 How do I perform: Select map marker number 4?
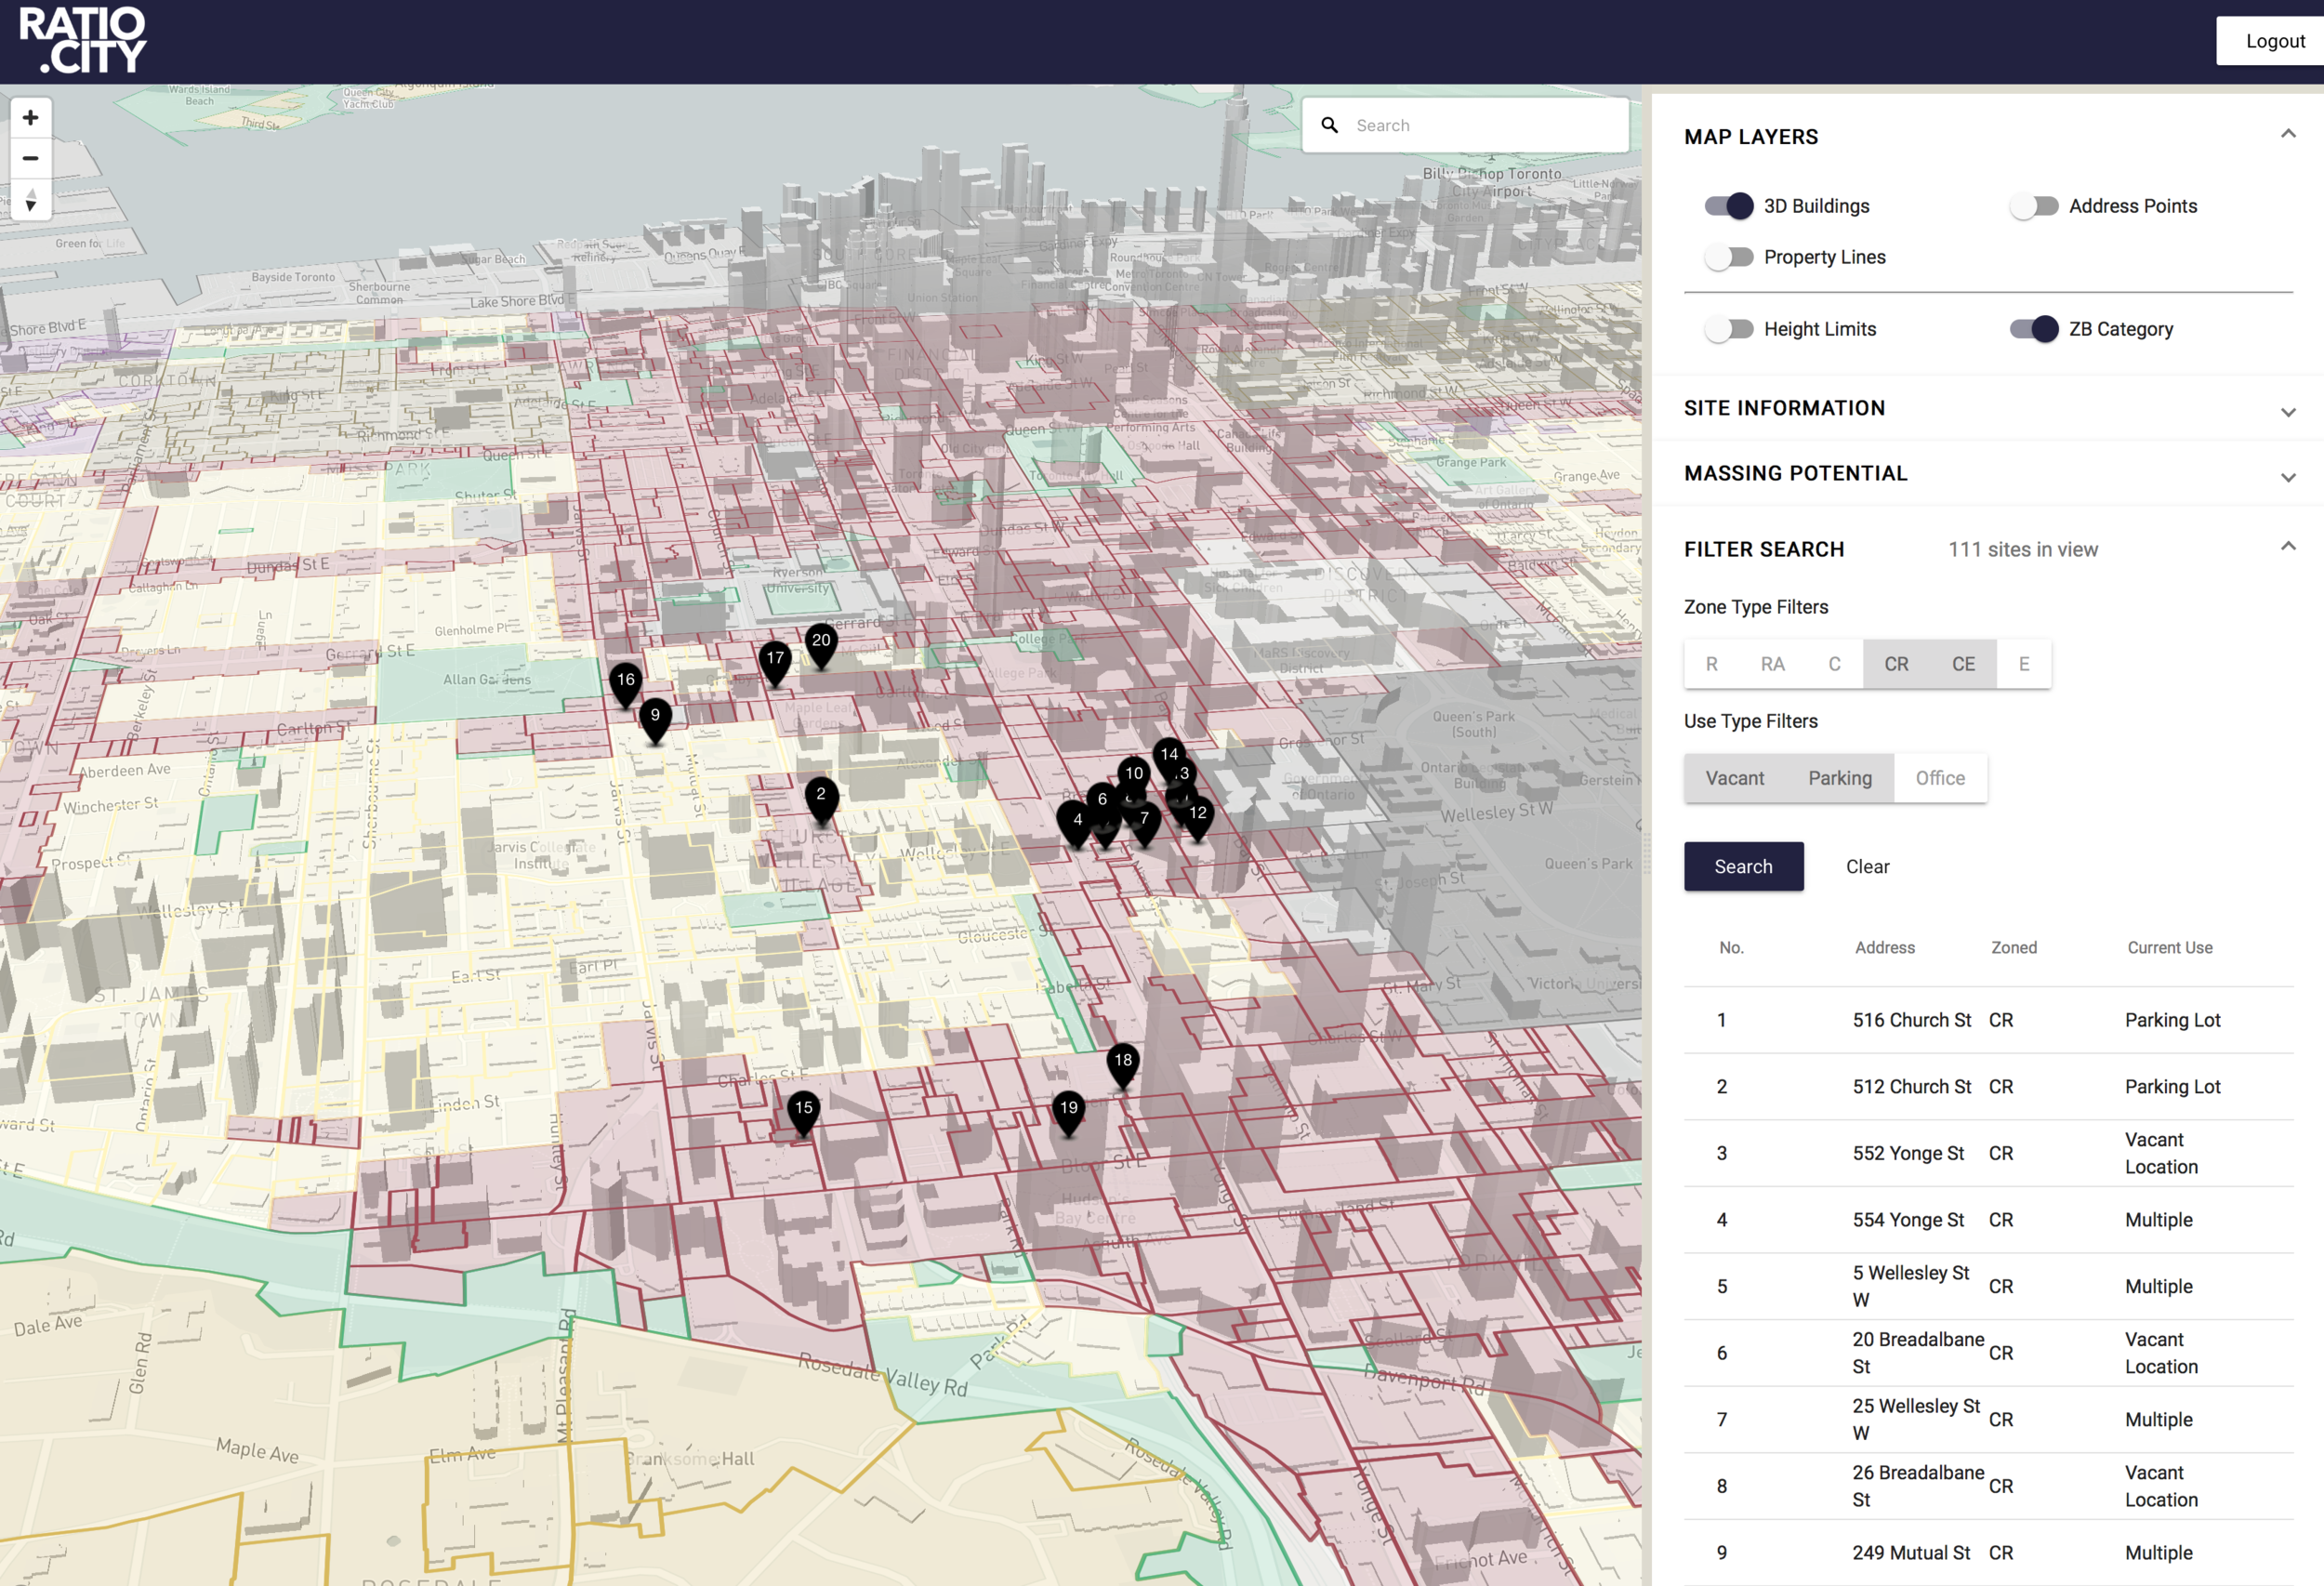(x=1076, y=824)
